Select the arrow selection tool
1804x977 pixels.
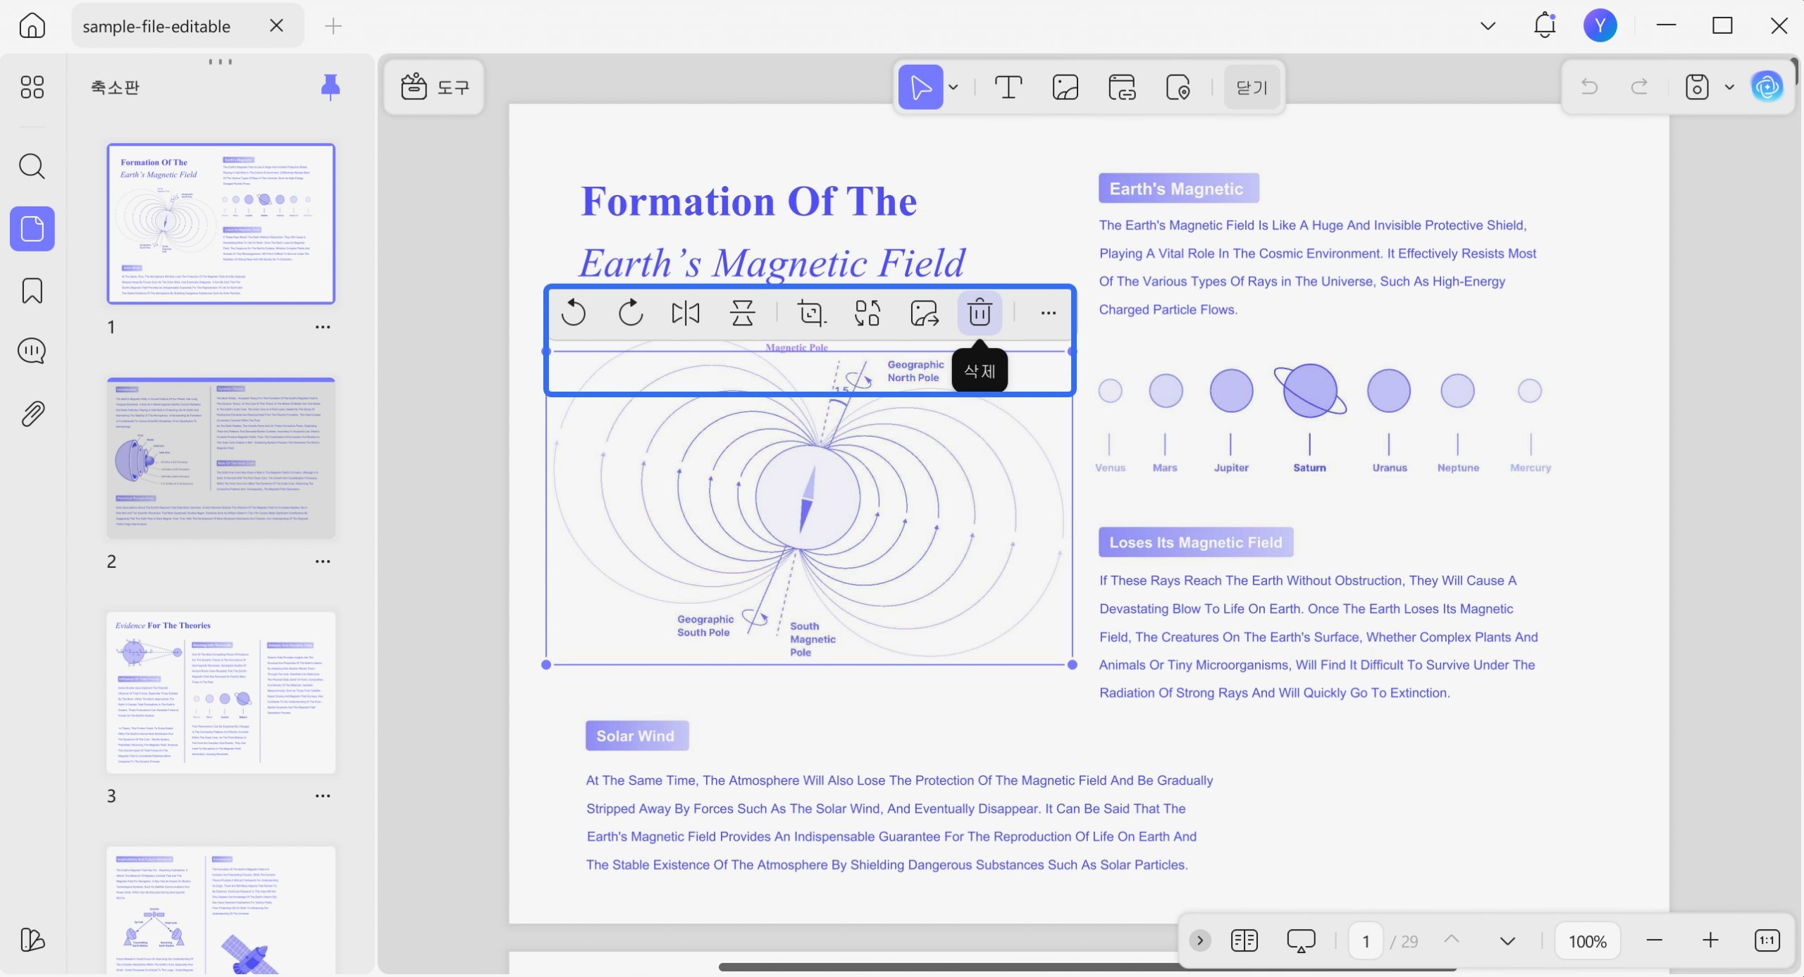[920, 87]
